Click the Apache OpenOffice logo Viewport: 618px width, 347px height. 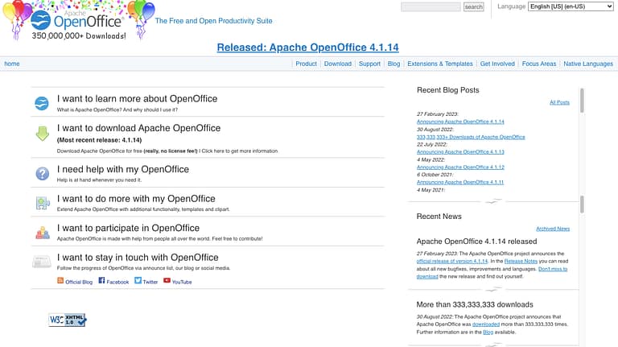pos(79,21)
